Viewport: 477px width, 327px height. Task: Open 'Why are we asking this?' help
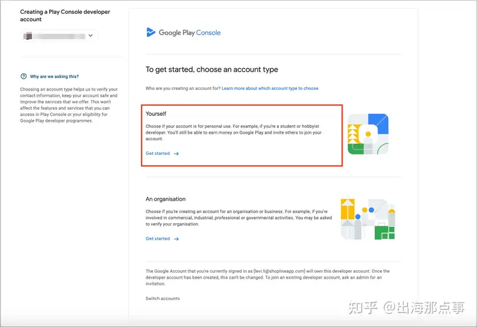pos(54,77)
